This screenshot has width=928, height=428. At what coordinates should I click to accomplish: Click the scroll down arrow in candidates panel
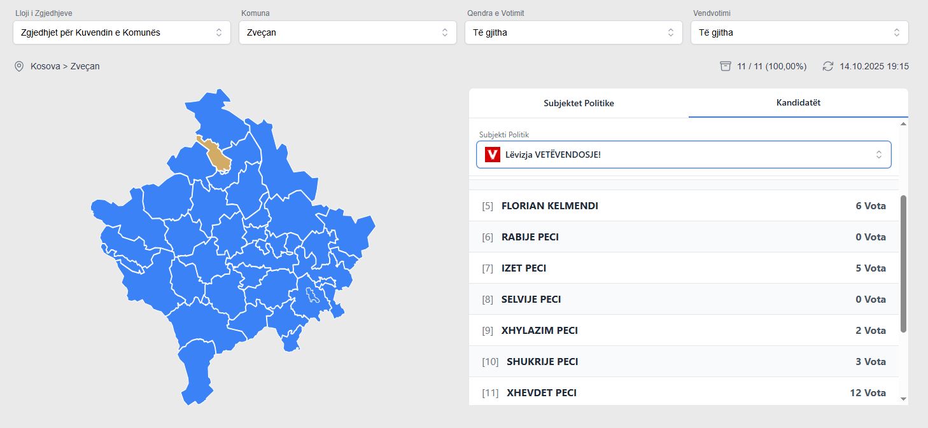903,399
